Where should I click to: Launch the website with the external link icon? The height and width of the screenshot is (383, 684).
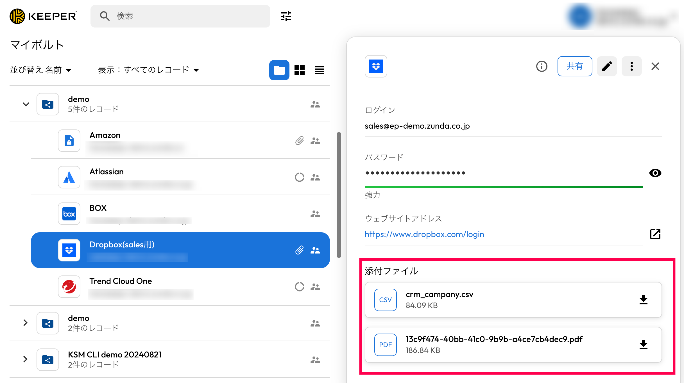[655, 234]
